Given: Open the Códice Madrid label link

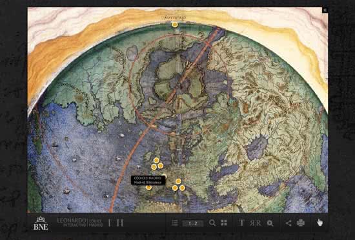Looking at the screenshot, I should [96, 223].
